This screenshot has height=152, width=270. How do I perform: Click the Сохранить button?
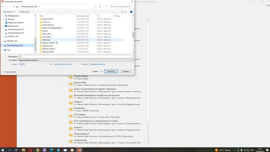[111, 71]
